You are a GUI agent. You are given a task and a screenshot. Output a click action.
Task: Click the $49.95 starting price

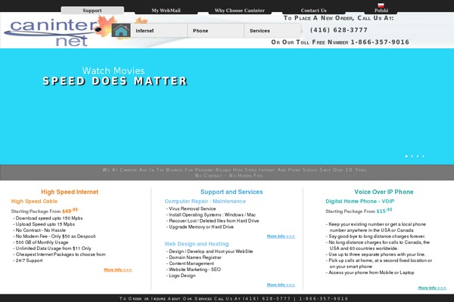click(70, 211)
